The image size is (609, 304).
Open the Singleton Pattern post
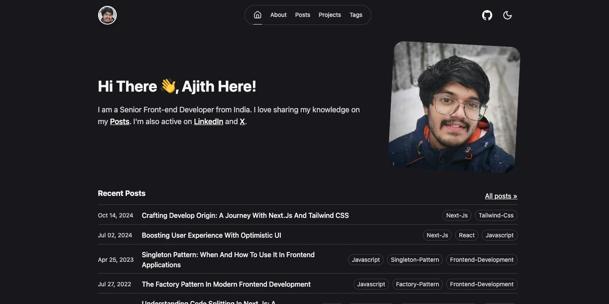pos(228,260)
